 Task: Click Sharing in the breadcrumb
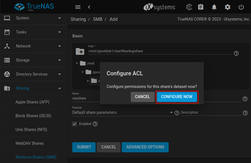click(x=78, y=19)
